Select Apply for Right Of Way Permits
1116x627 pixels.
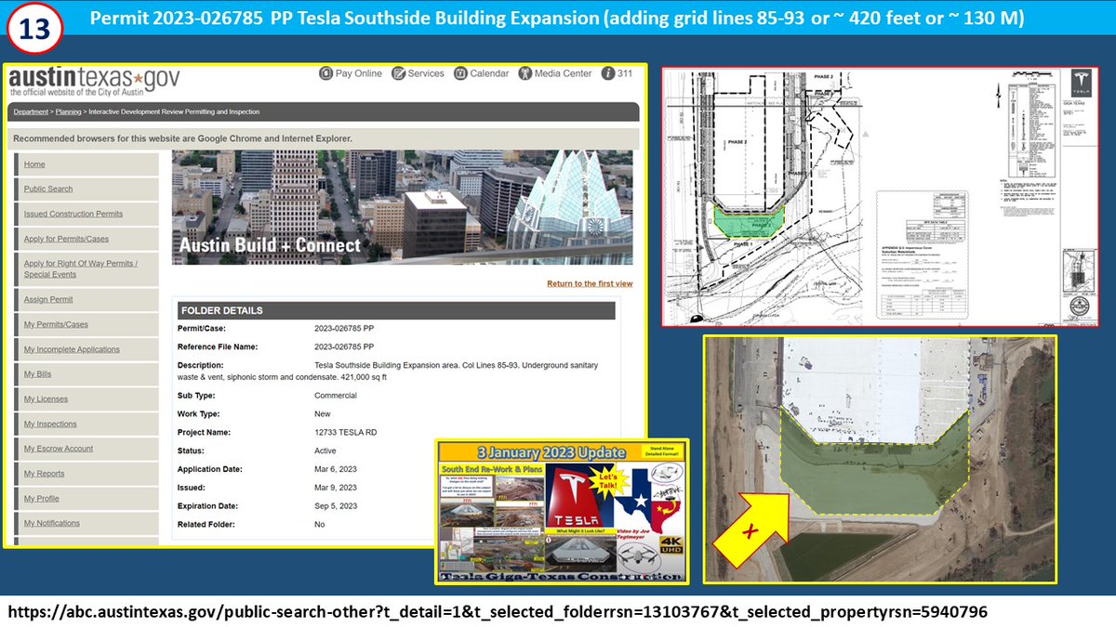(81, 268)
